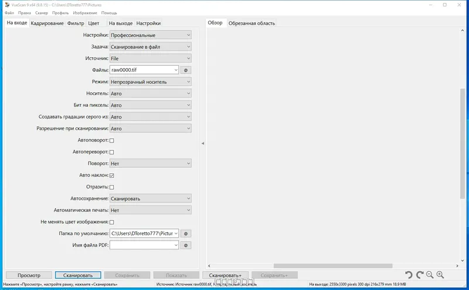Switch to the Фильтр tab
Image resolution: width=469 pixels, height=290 pixels.
pos(76,23)
